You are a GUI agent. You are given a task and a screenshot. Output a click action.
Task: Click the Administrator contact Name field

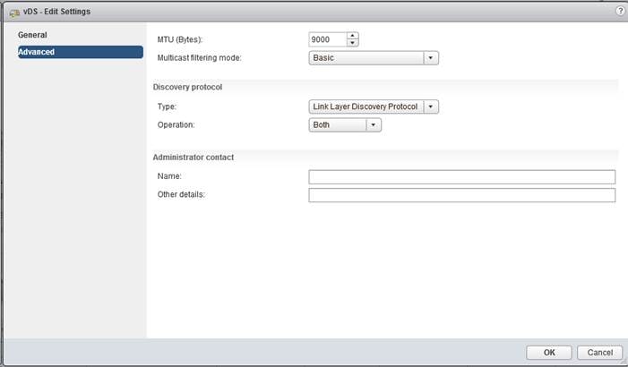pos(461,177)
